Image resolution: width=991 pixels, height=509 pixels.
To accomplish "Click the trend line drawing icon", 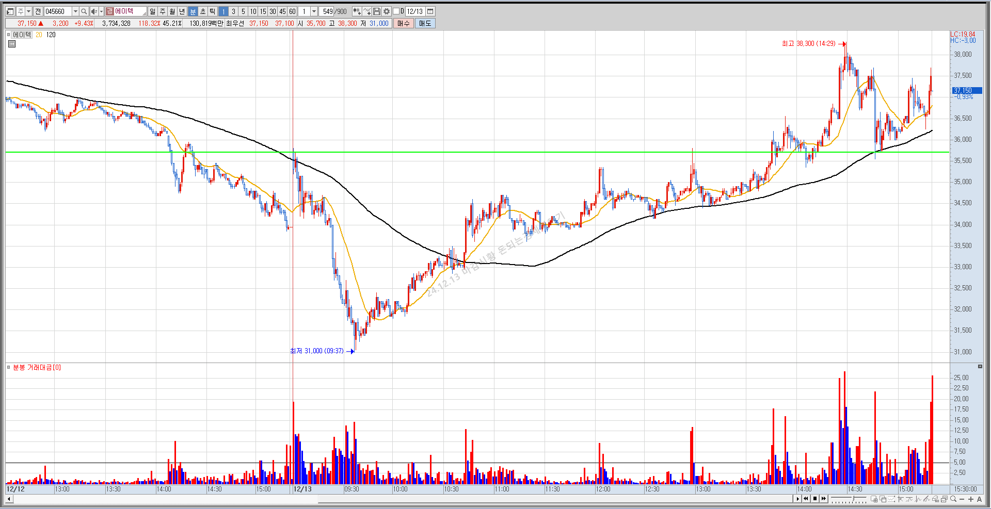I will click(x=926, y=499).
